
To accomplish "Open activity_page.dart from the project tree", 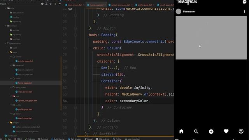I will [x=24, y=61].
